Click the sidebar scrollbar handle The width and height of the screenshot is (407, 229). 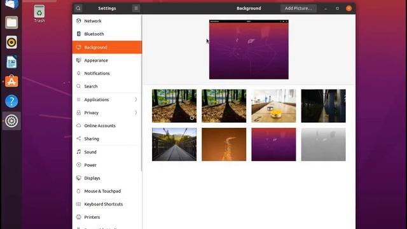(142, 94)
